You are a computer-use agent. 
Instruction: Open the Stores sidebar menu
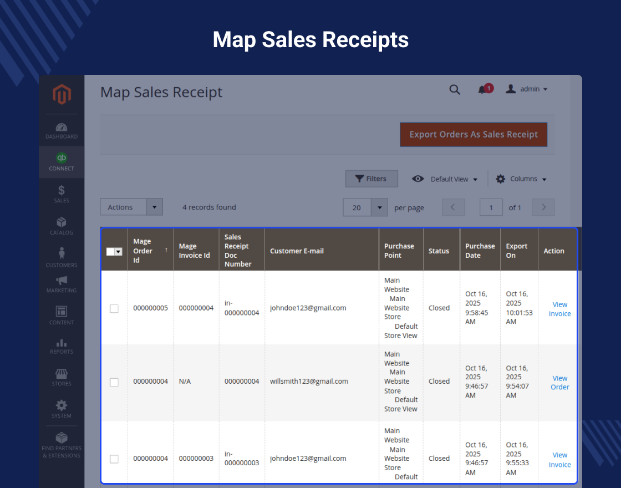tap(62, 378)
